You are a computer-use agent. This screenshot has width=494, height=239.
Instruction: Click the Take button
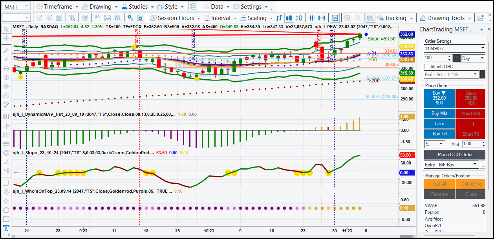click(x=439, y=124)
